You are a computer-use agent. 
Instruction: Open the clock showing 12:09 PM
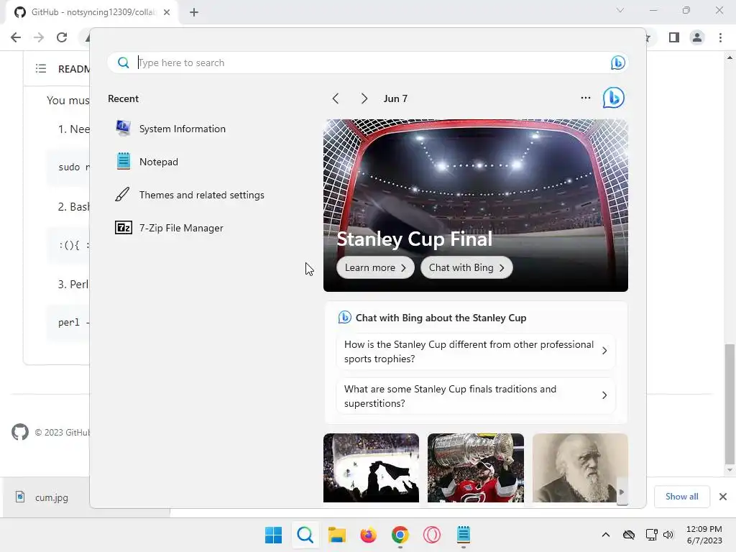(704, 535)
